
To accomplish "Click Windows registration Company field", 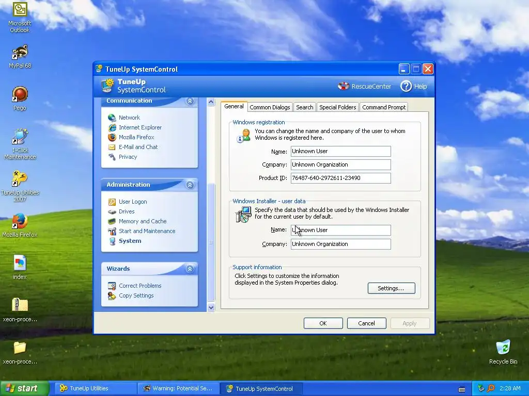I will (341, 164).
